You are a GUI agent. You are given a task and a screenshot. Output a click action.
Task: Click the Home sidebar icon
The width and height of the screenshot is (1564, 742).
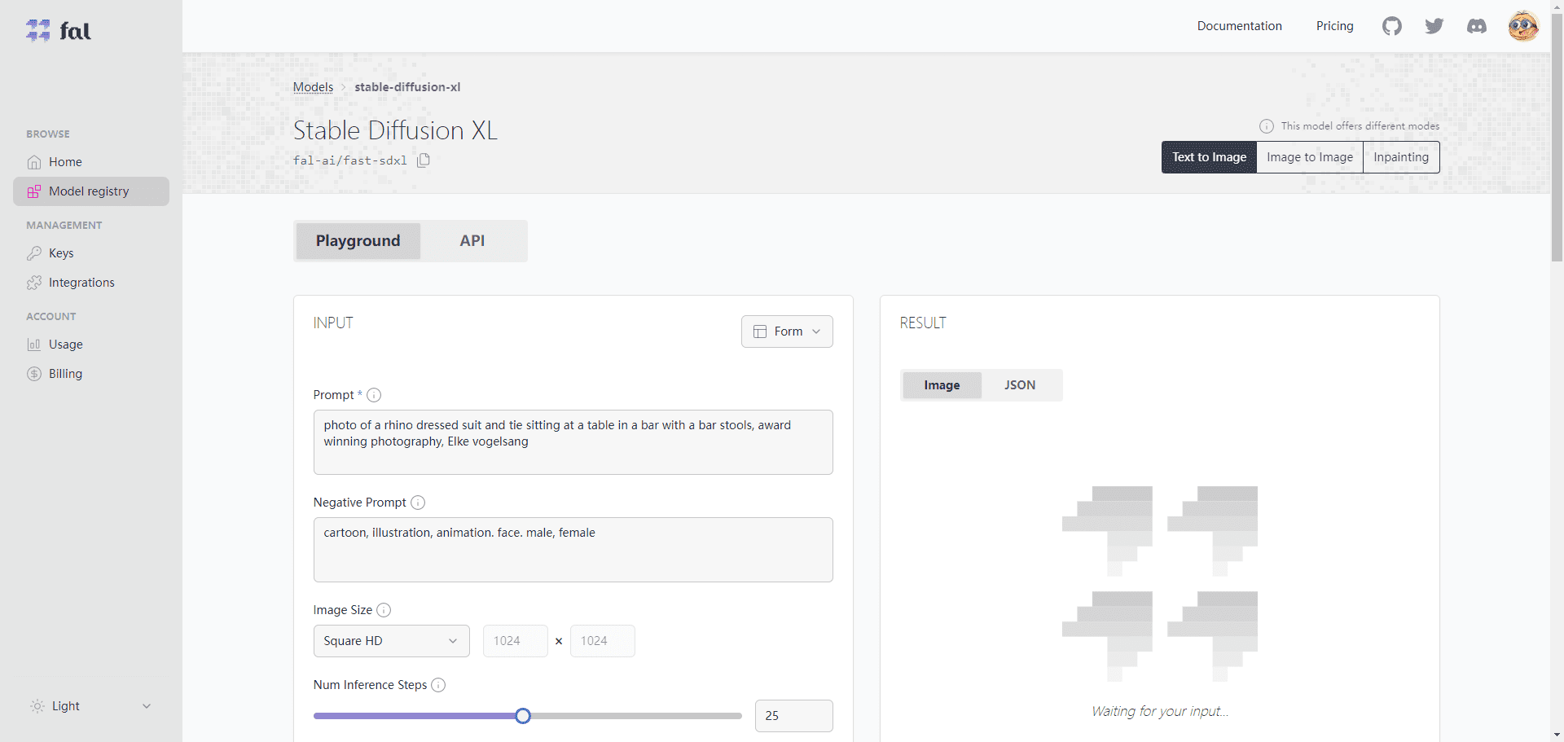point(34,162)
